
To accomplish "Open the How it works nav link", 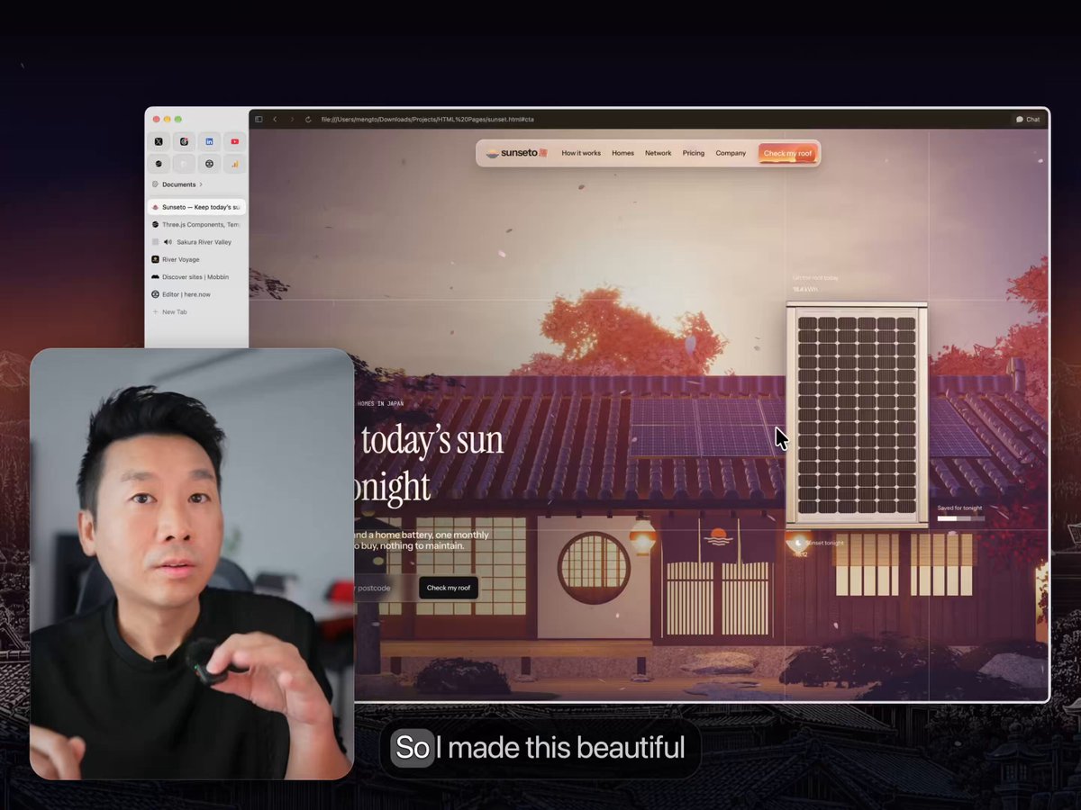I will [x=581, y=153].
